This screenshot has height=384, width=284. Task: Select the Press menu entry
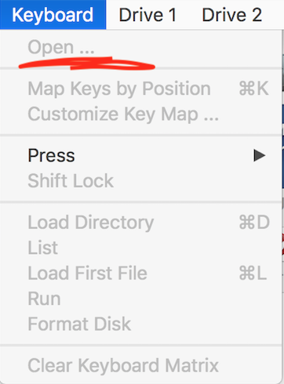pyautogui.click(x=141, y=155)
